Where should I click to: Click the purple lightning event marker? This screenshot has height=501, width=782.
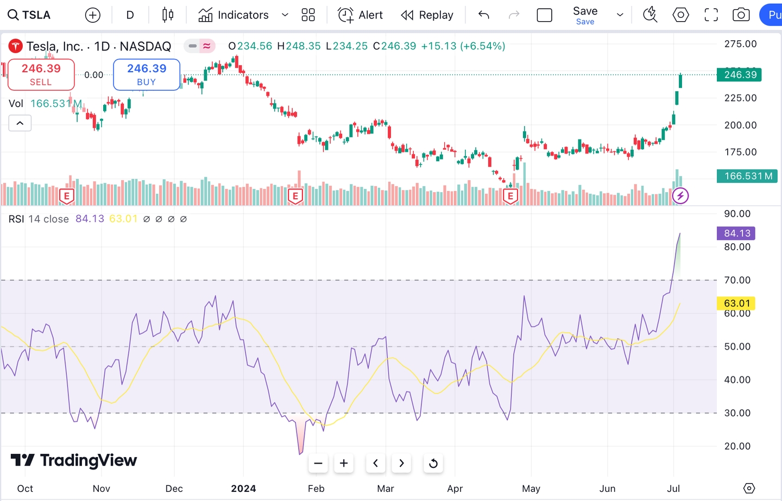680,196
